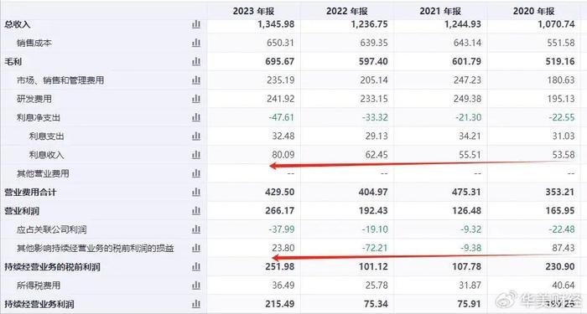
Task: Click the 利息净支出 row label
Action: 39,118
